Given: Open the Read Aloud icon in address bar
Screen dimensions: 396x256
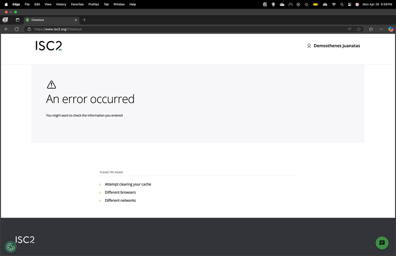Looking at the screenshot, I should (350, 29).
